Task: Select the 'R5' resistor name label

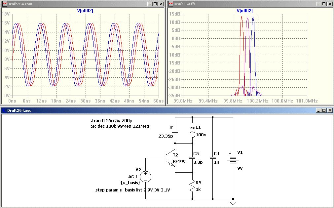Action: 198,183
